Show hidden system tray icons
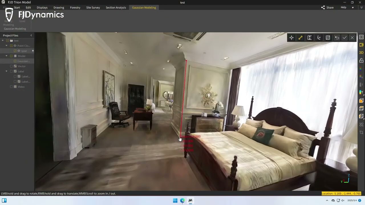The width and height of the screenshot is (365, 205). click(x=327, y=200)
